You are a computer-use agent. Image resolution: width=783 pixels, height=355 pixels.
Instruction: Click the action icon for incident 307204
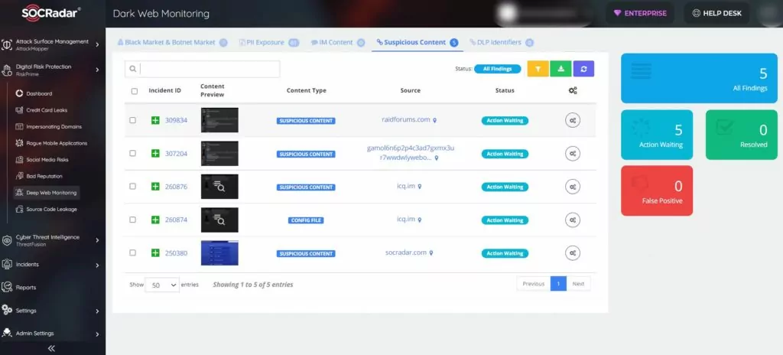(573, 154)
